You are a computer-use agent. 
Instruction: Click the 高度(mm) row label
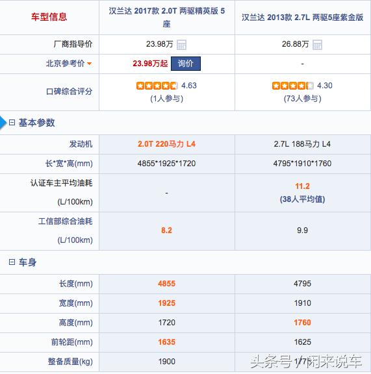[x=76, y=323]
